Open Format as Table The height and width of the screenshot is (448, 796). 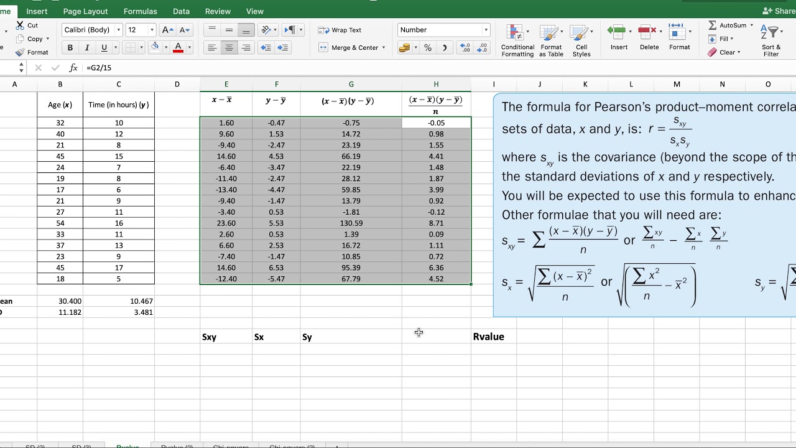pos(551,41)
